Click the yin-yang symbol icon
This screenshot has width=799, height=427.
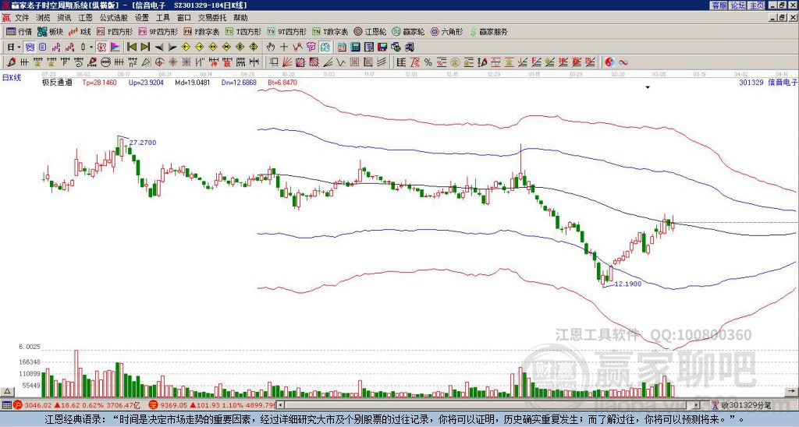(609, 62)
